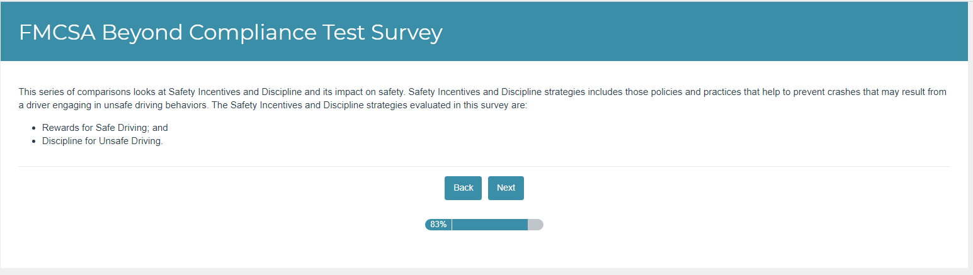Click the line starting "a driver engaging"

point(273,105)
